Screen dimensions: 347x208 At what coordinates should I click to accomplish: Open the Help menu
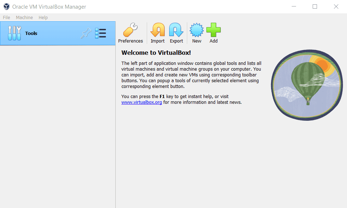(43, 17)
